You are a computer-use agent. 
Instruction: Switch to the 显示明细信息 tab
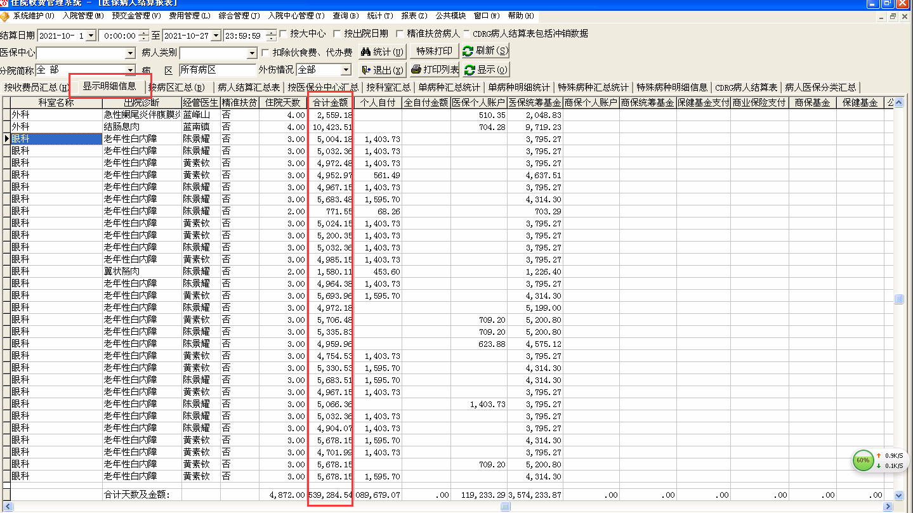(110, 86)
